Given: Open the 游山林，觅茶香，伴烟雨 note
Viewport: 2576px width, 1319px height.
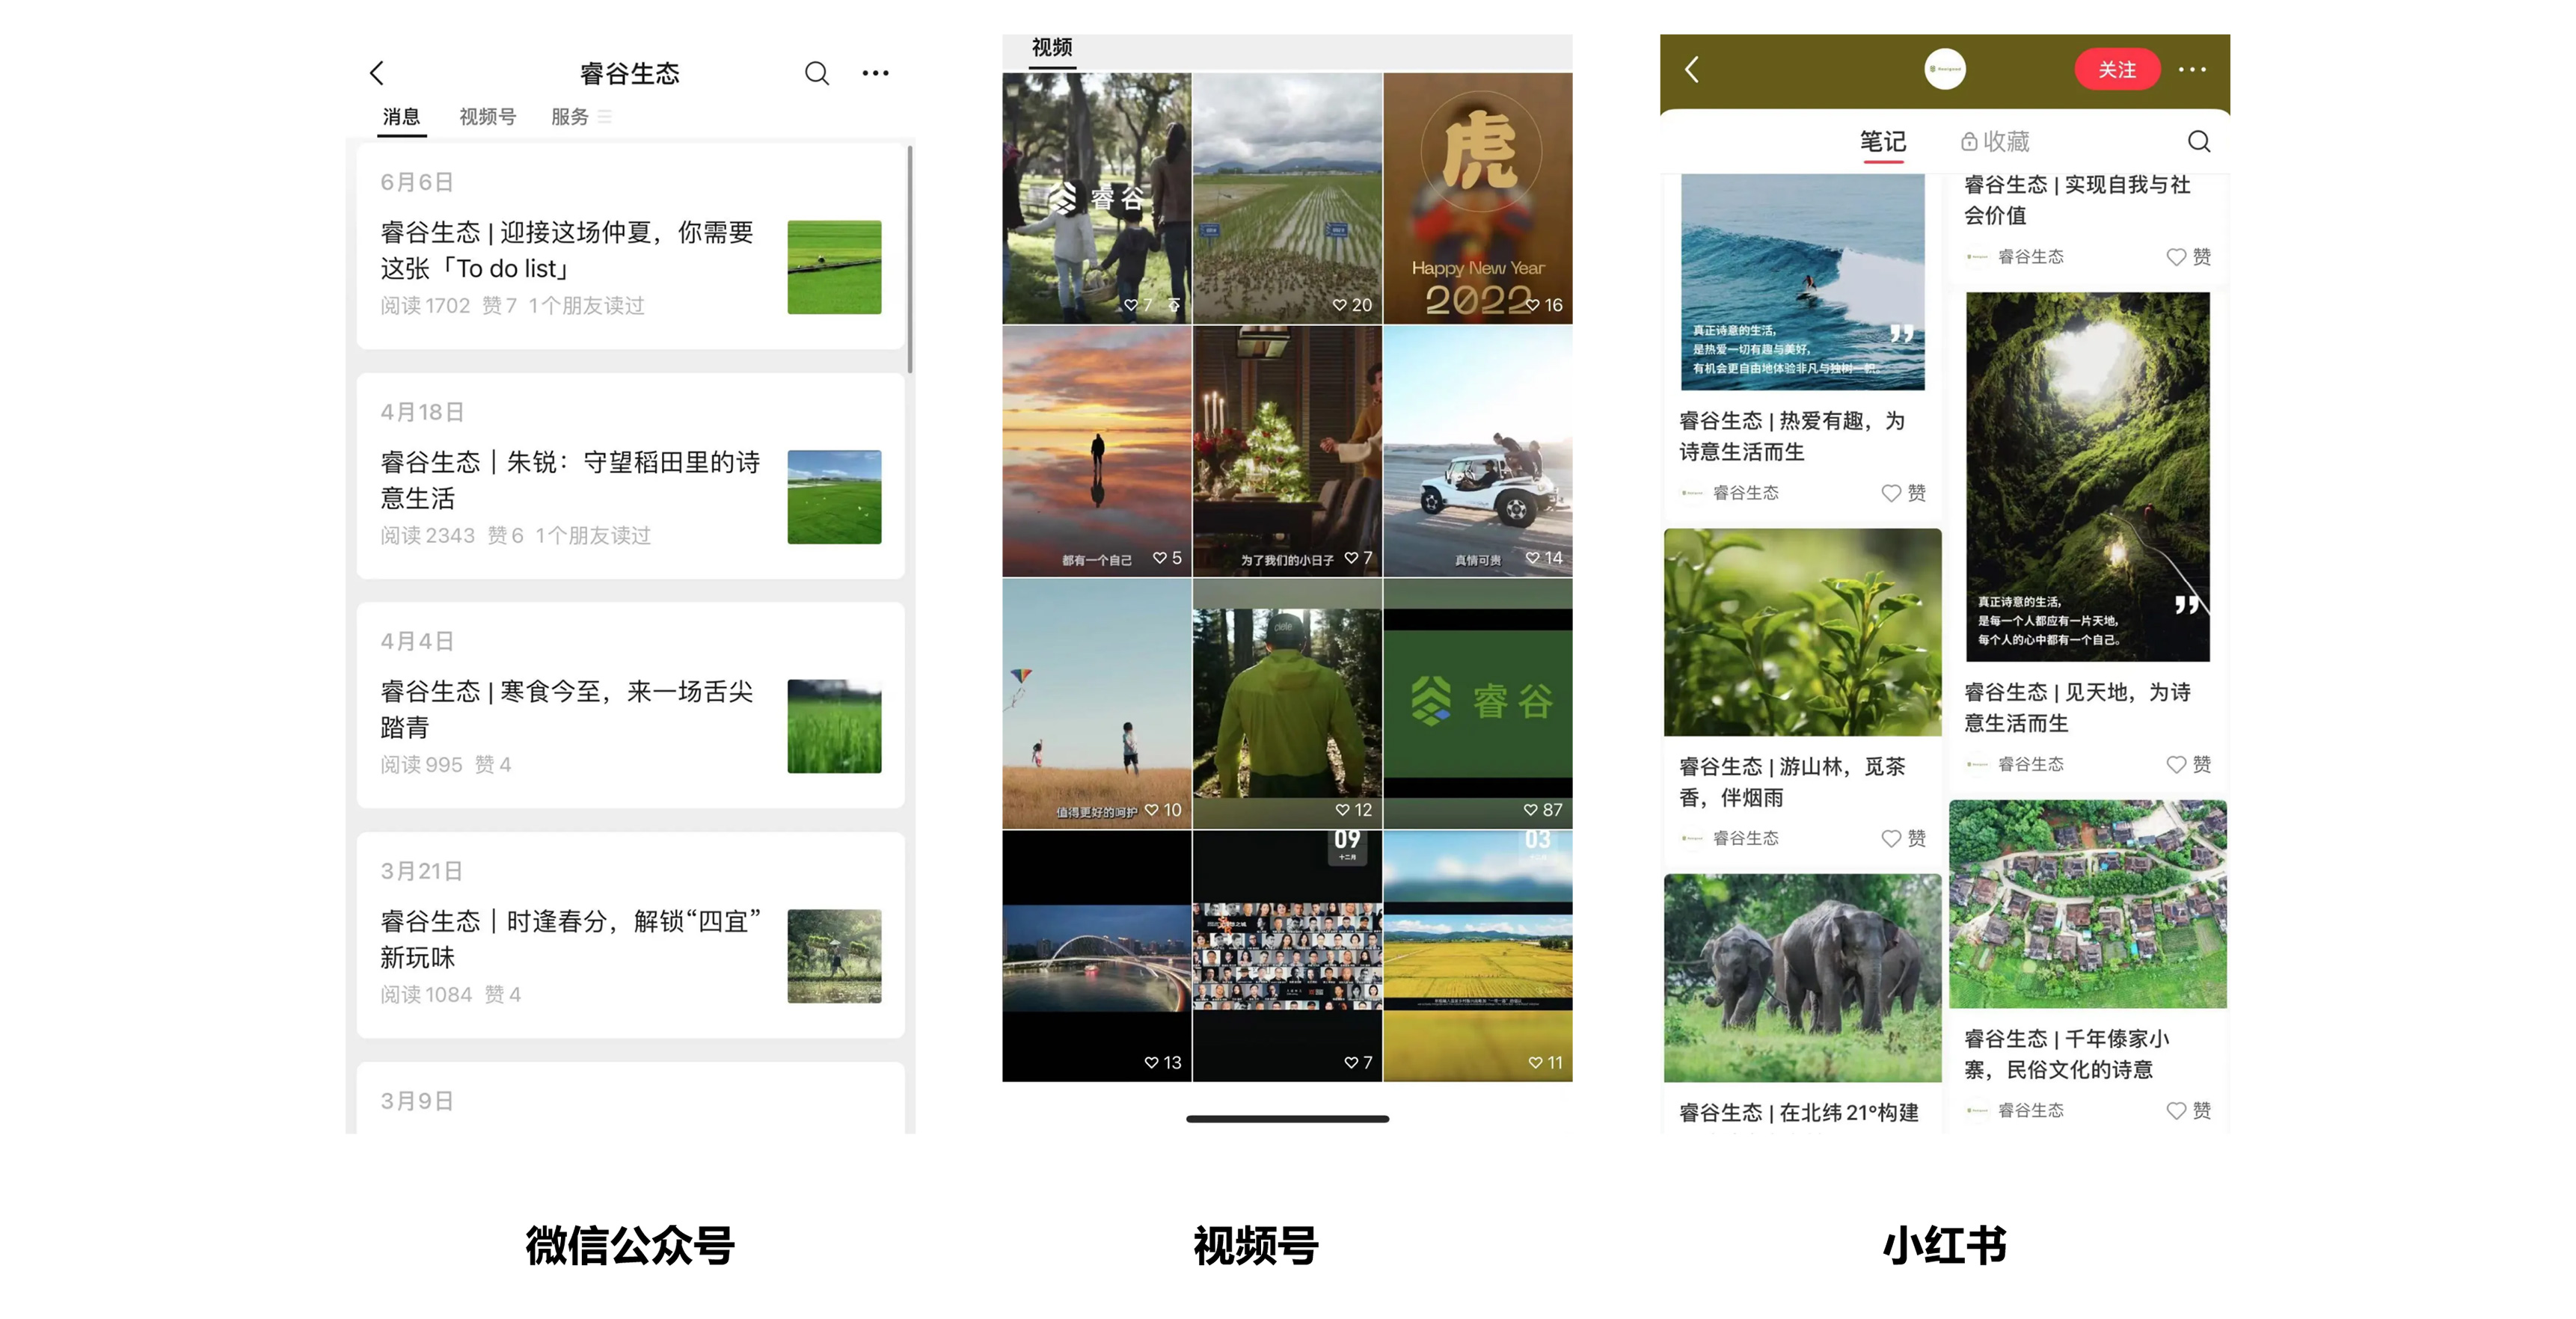Looking at the screenshot, I should [1792, 782].
